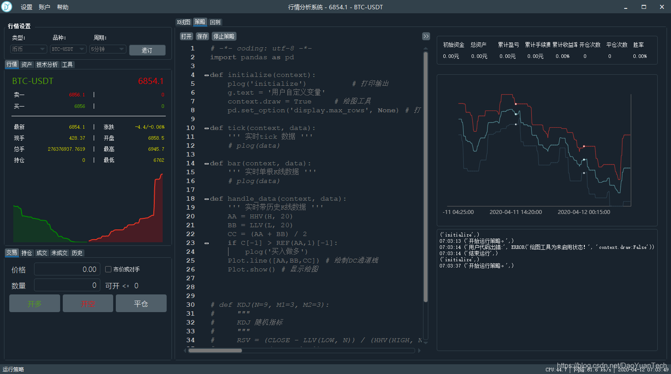Viewport: 671px width, 374px height.
Task: Click the 退订 button
Action: point(147,50)
